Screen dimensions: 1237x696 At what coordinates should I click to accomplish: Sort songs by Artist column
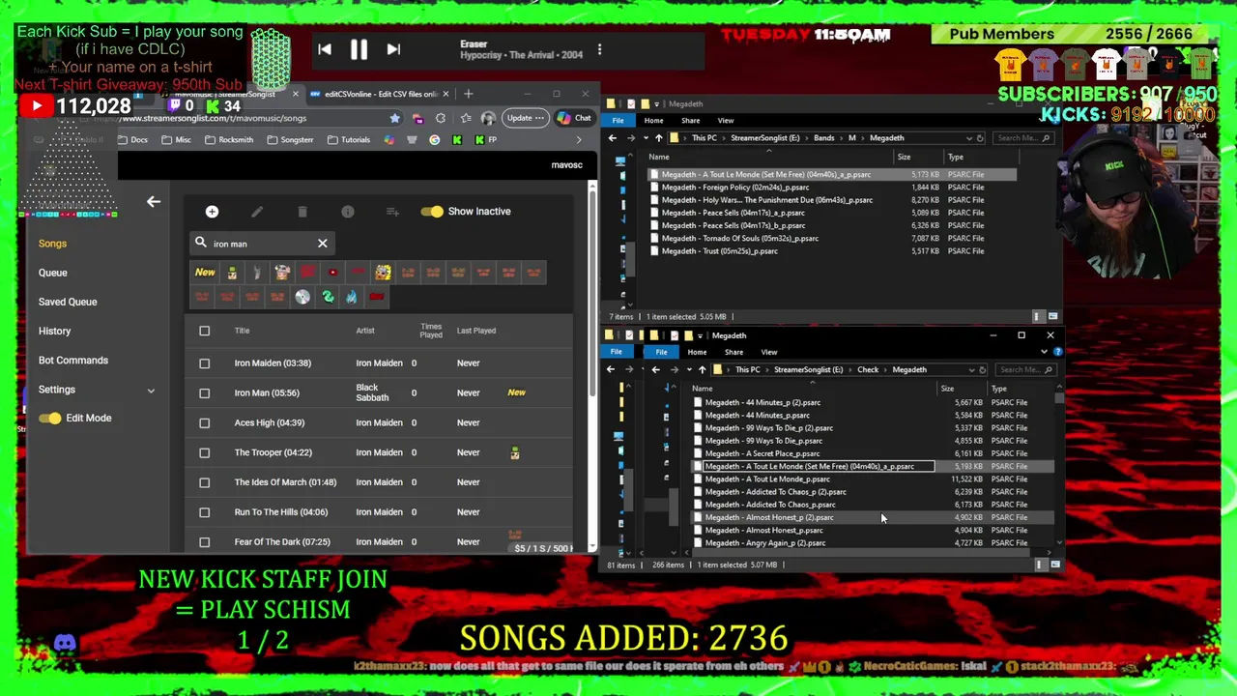364,331
